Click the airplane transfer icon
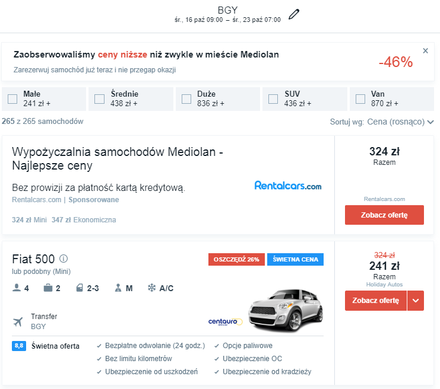The width and height of the screenshot is (440, 389). click(x=18, y=321)
